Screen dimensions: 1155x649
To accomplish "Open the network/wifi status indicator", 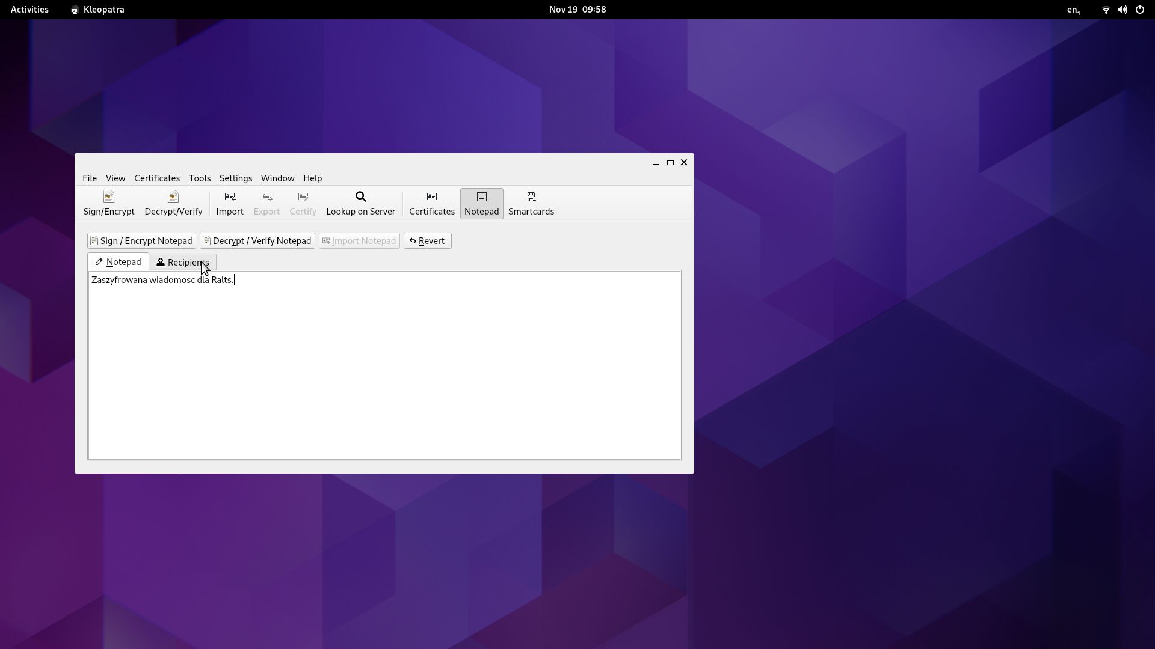I will pos(1105,10).
